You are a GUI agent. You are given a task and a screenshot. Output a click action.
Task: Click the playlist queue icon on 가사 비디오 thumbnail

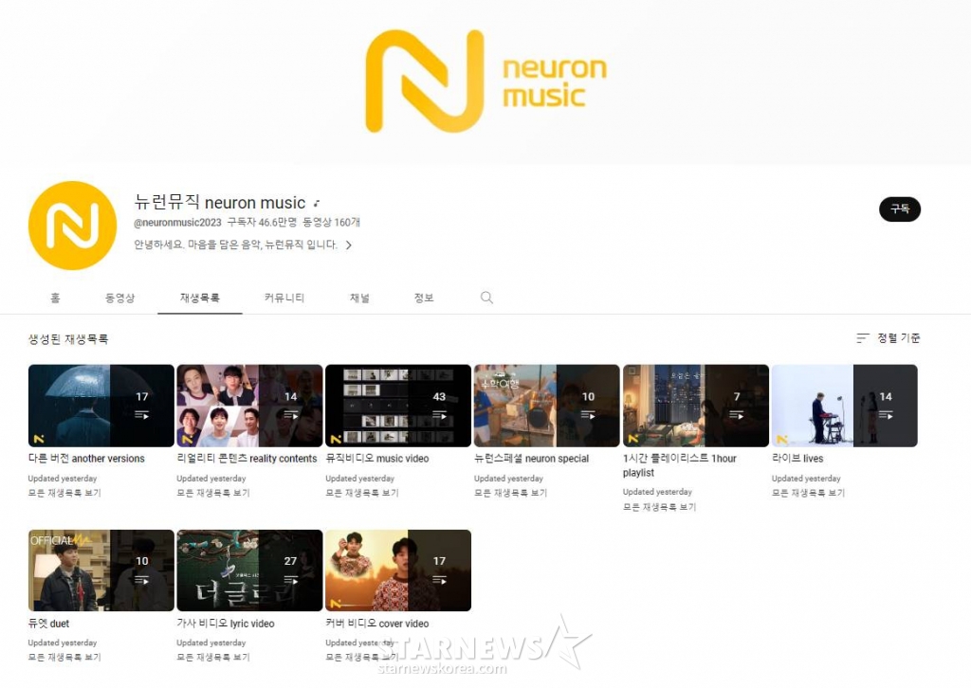(x=290, y=580)
